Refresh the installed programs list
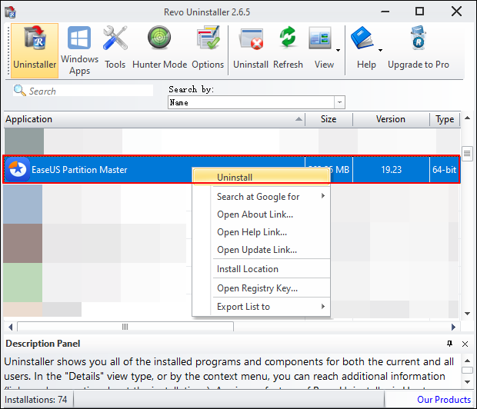The width and height of the screenshot is (477, 409). [288, 48]
